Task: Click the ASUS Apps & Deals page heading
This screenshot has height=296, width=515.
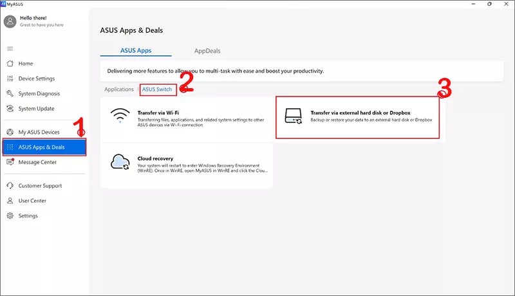Action: [131, 30]
